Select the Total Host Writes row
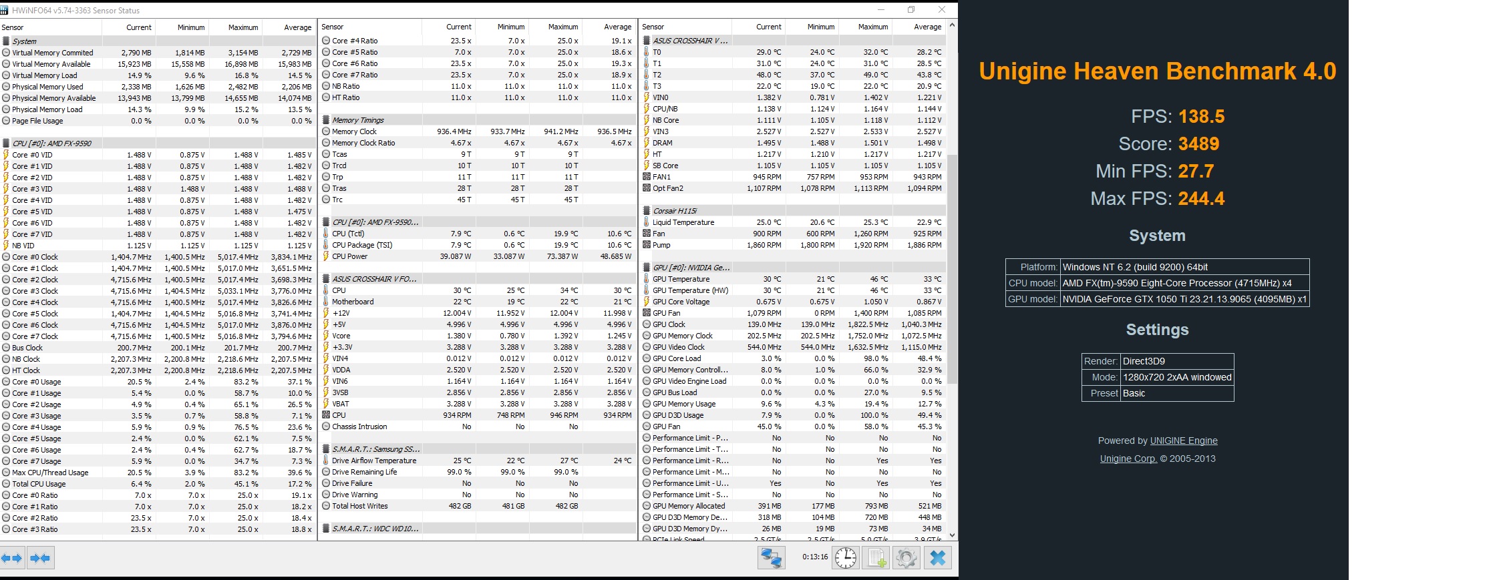Image resolution: width=1489 pixels, height=580 pixels. click(x=477, y=506)
